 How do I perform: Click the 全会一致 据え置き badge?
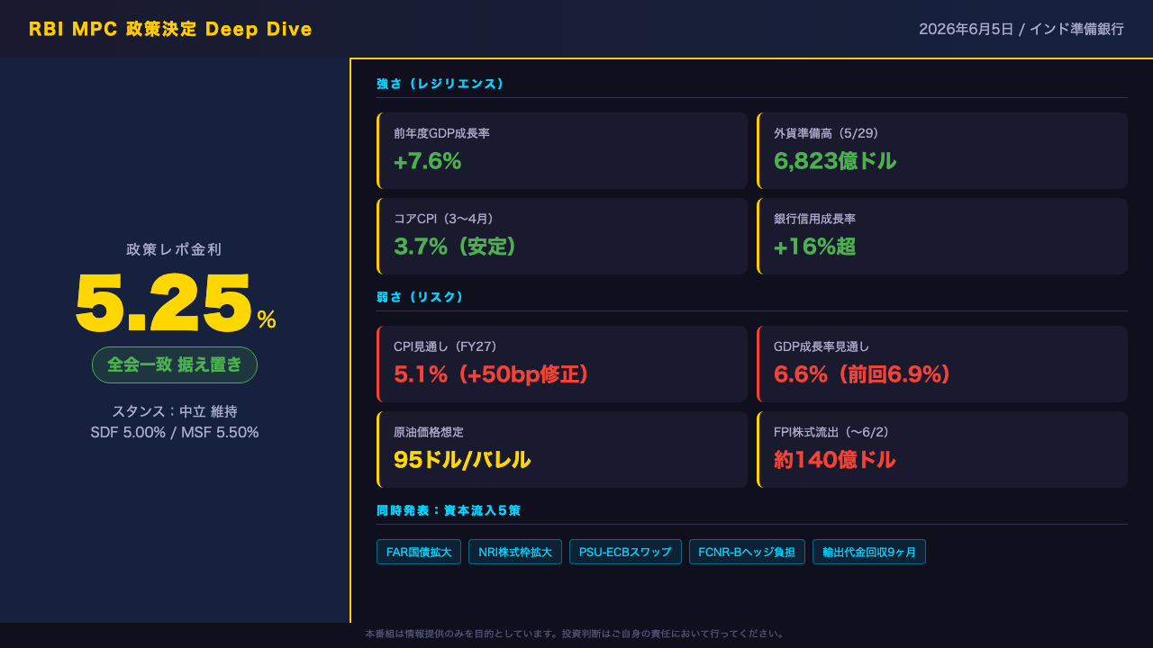pyautogui.click(x=175, y=364)
